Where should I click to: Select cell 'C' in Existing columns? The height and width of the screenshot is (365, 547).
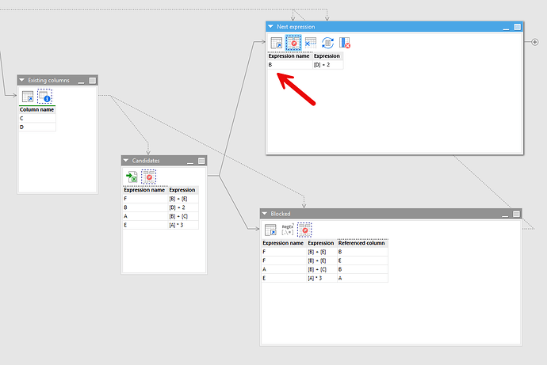click(x=37, y=118)
